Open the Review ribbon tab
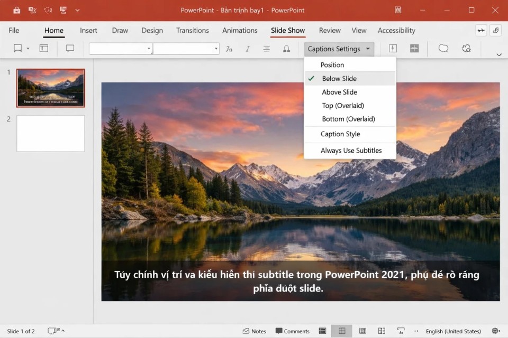 click(x=330, y=31)
